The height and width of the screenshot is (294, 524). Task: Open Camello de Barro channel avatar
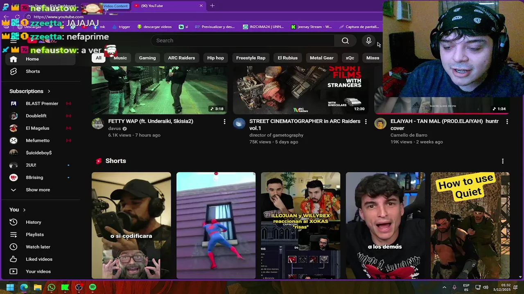(380, 123)
